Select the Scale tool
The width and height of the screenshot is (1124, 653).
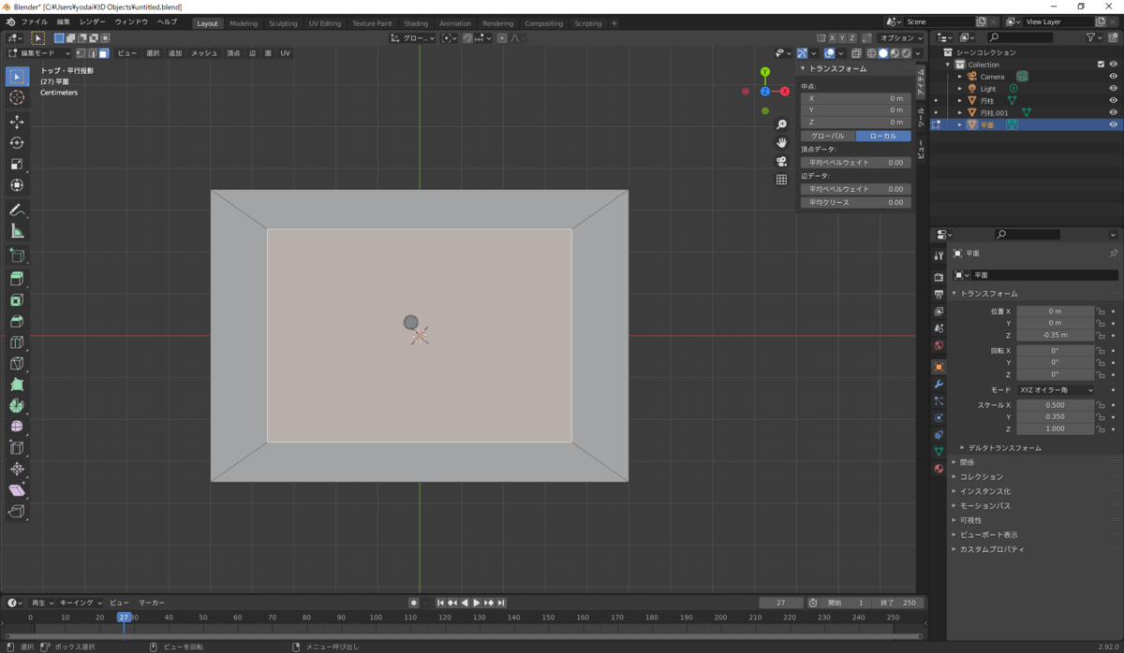point(17,165)
